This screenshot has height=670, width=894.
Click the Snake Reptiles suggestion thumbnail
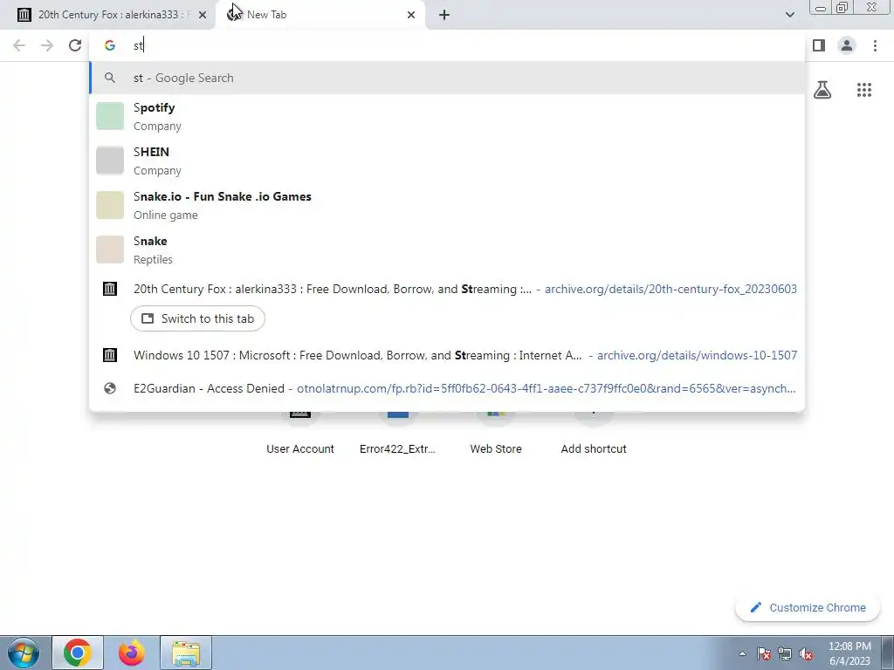coord(110,250)
